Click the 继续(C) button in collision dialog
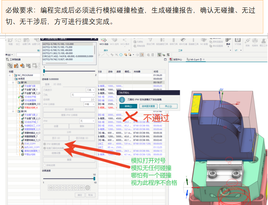Viewport: 268px width, 205px height. 128,106
